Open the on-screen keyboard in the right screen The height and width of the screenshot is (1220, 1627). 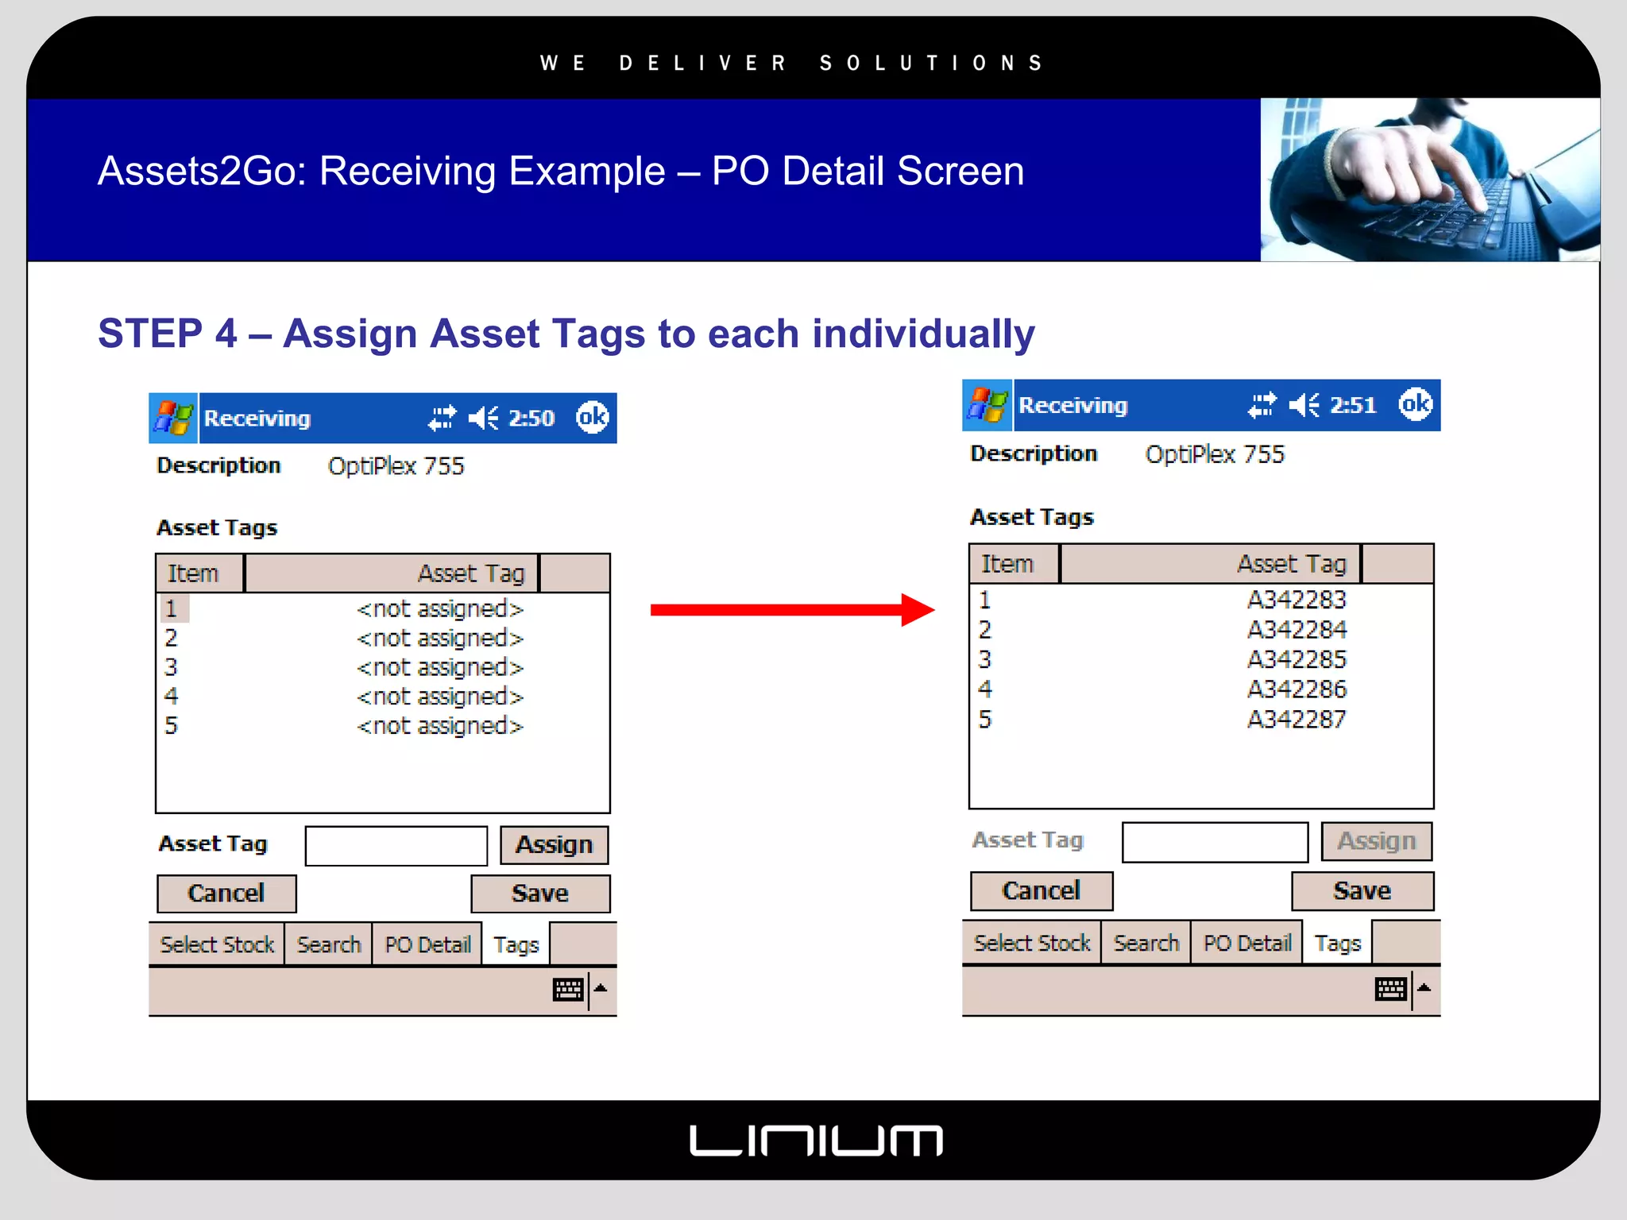[1391, 989]
